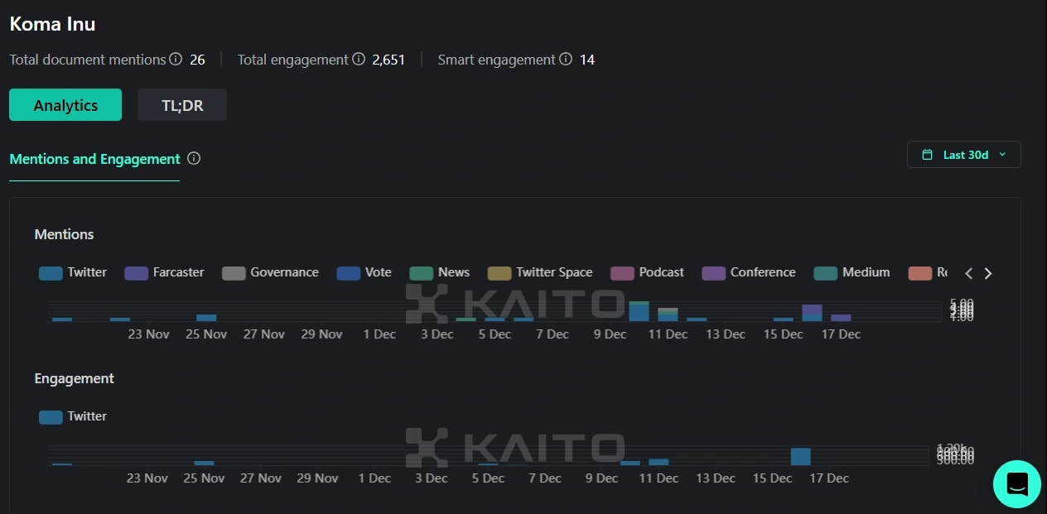Toggle the Twitter series in the Mentions legend
The height and width of the screenshot is (514, 1047).
(73, 272)
